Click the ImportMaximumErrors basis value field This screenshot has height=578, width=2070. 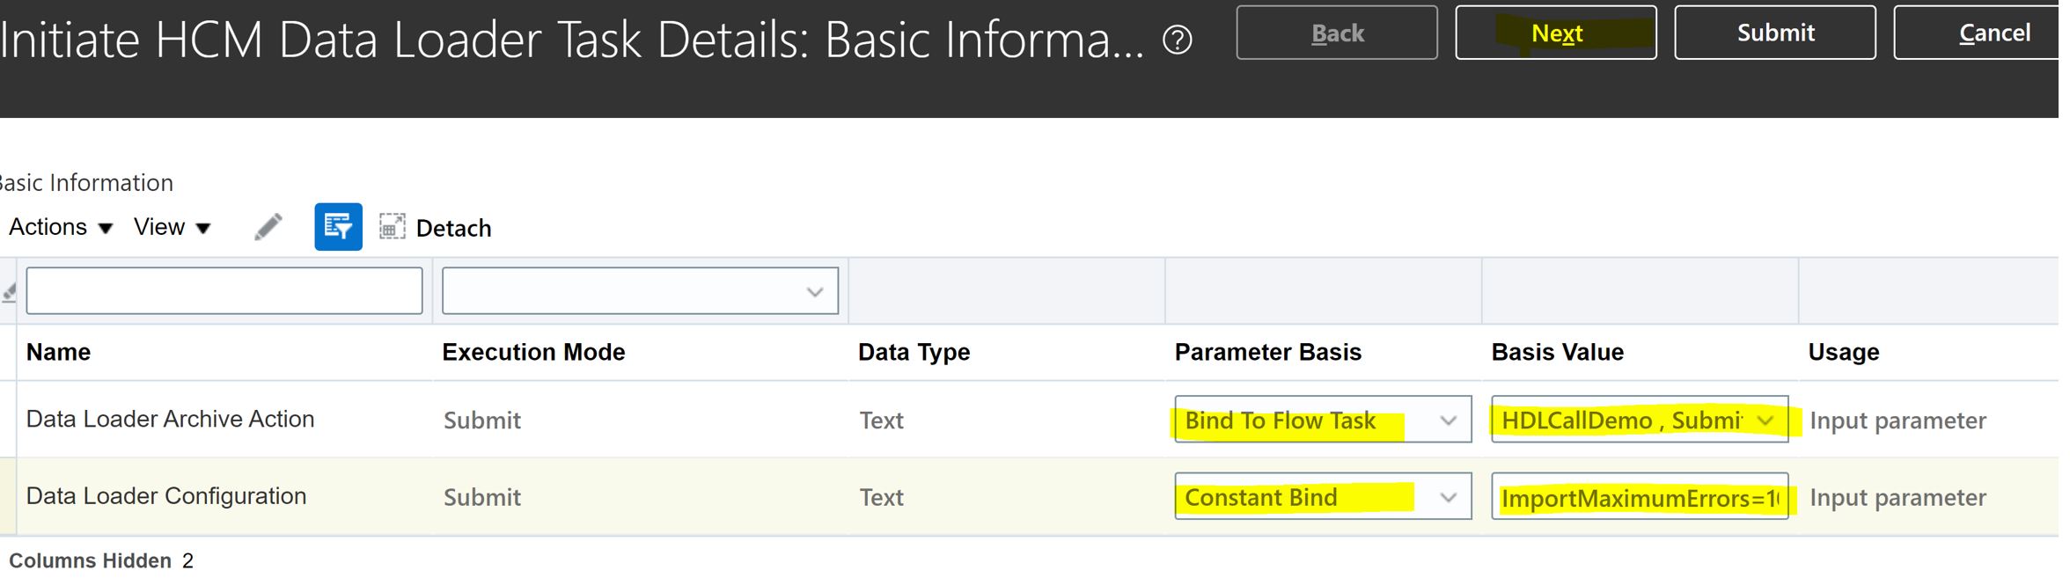(x=1639, y=498)
